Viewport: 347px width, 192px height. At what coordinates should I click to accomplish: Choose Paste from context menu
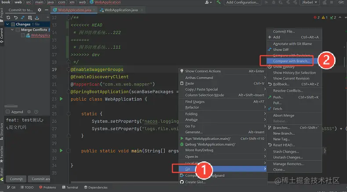coord(223,84)
